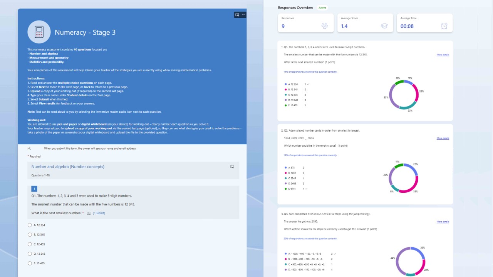
Task: Click the correct-answer checkmark beside A. 12 354
Action: 309,84
